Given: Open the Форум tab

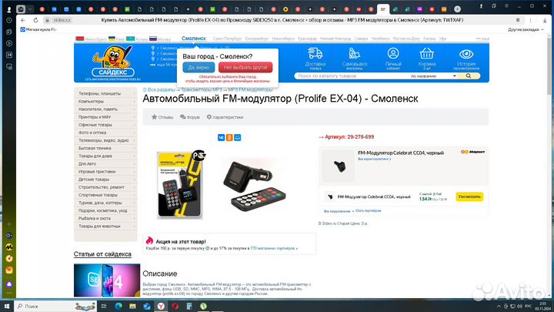Looking at the screenshot, I should tap(190, 117).
